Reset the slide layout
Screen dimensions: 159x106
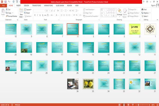click(27, 13)
